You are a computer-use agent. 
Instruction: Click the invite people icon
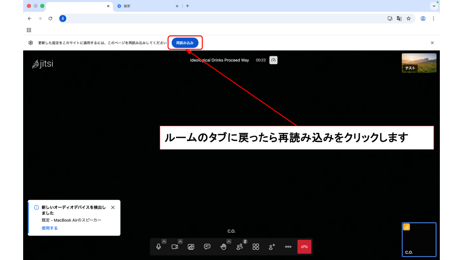(x=272, y=247)
